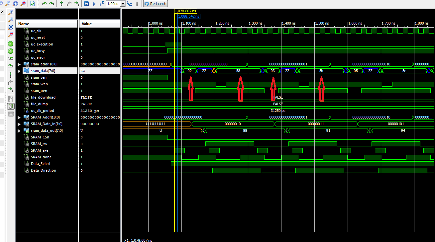Zoom to cursor in the top toolbar
This screenshot has height=242, width=435.
click(x=23, y=4)
